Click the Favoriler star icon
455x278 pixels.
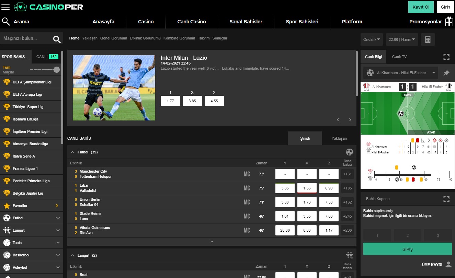click(x=7, y=206)
